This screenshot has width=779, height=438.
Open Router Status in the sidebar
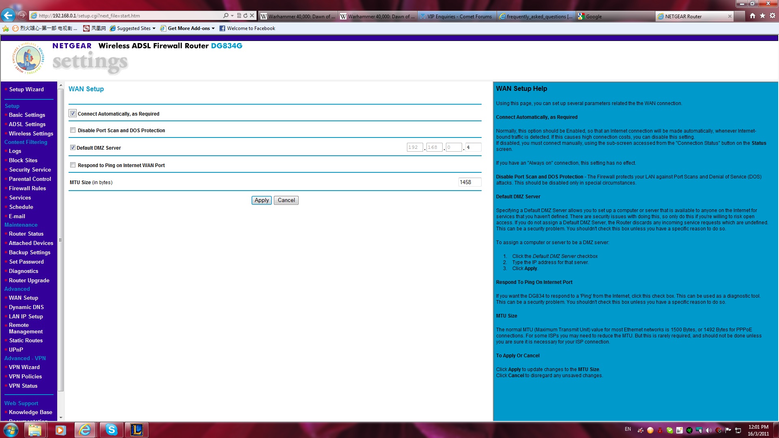coord(26,234)
